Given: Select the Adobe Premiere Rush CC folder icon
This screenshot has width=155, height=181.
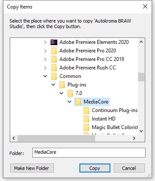Looking at the screenshot, I should point(54,68).
